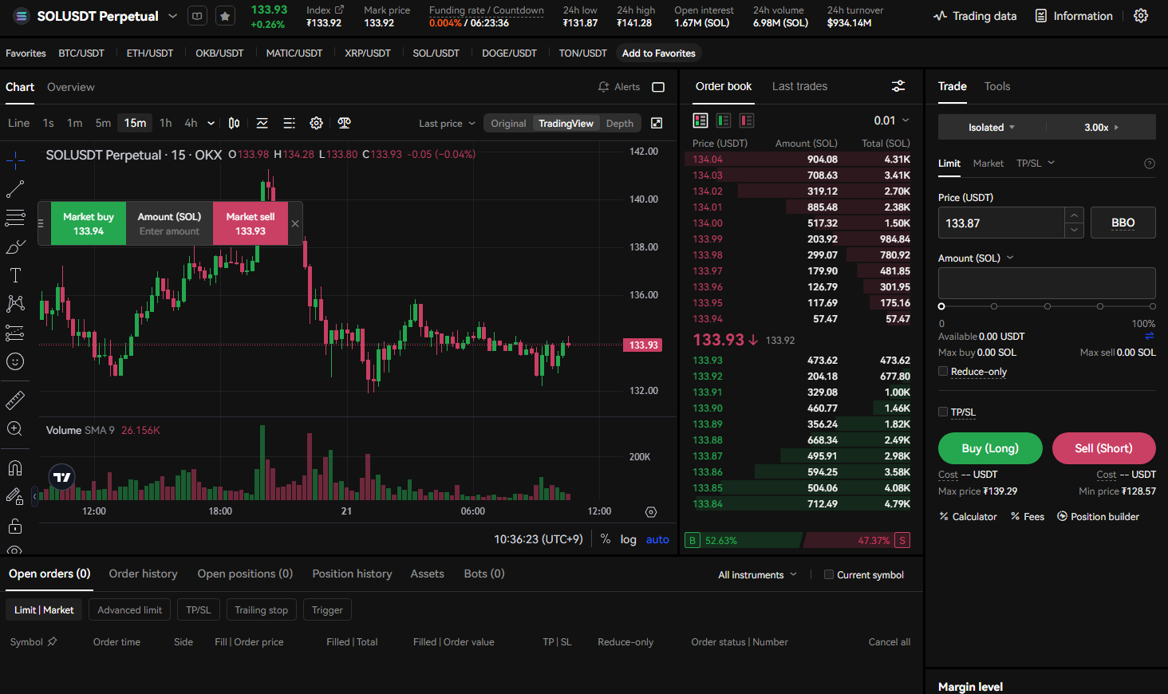
Task: Select the brush drawing tool
Action: [15, 246]
